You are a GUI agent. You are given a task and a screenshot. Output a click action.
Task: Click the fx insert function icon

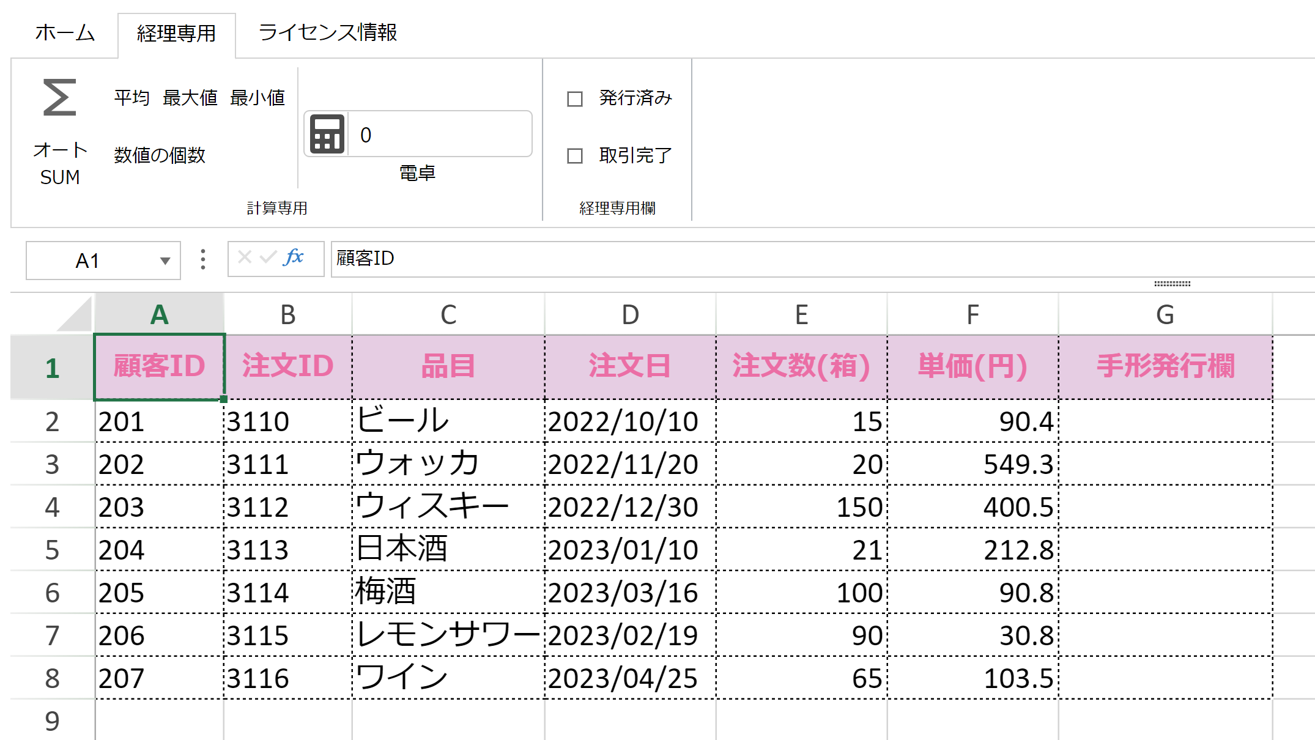coord(294,257)
